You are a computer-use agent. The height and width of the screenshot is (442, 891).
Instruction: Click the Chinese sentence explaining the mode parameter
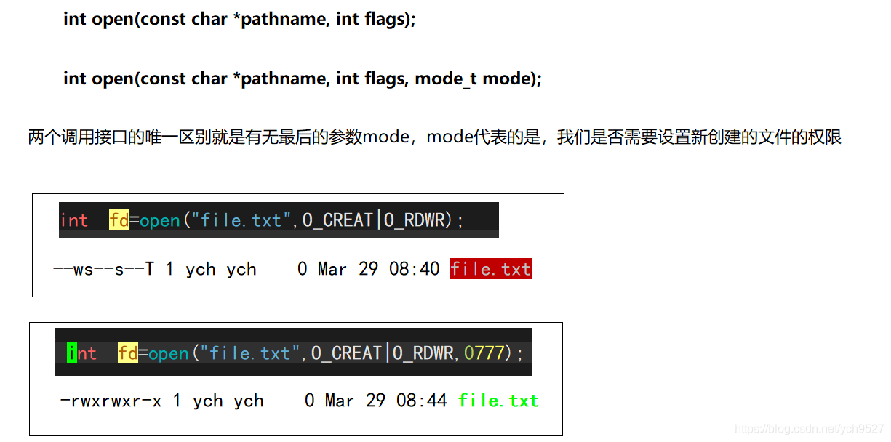coord(435,137)
